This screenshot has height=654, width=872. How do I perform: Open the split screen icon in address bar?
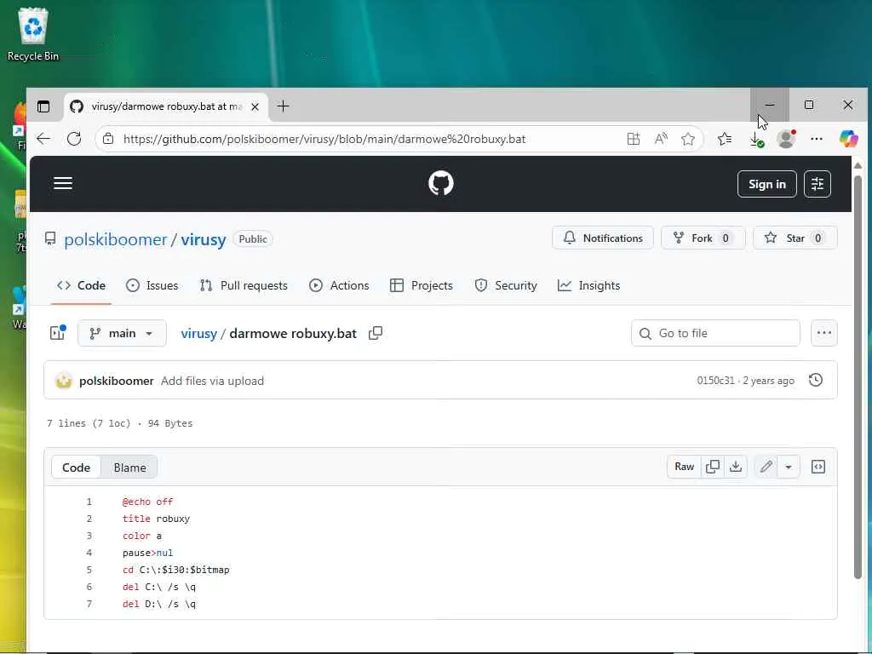pos(634,139)
